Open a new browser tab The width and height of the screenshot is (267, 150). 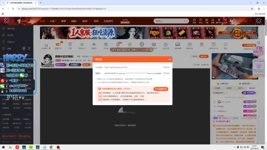(40, 3)
